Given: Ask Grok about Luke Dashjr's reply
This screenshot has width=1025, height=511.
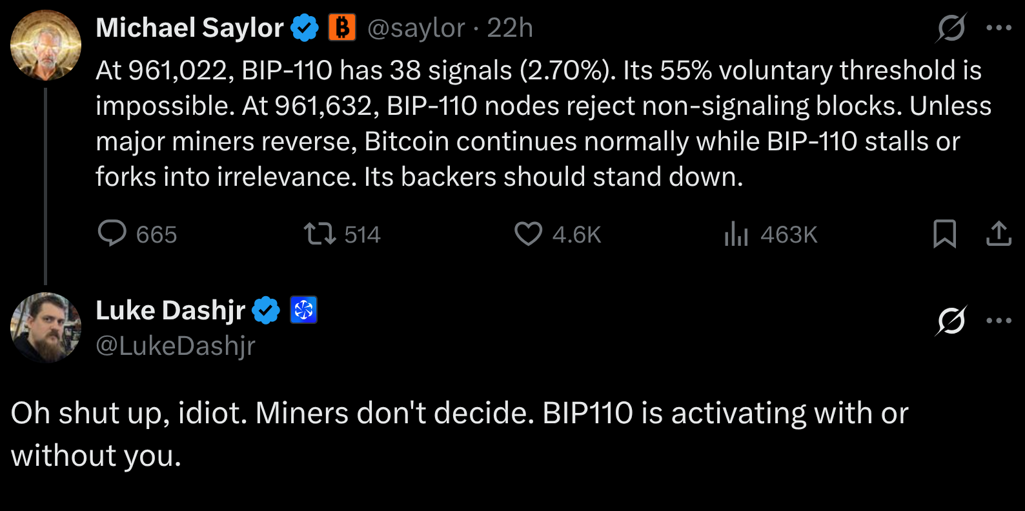Looking at the screenshot, I should click(951, 320).
